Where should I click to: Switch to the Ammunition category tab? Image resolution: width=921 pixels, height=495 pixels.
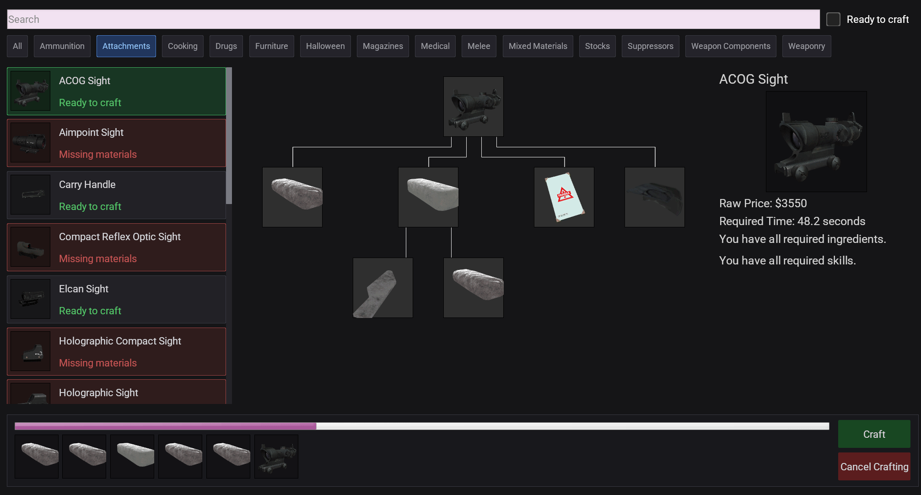(62, 46)
